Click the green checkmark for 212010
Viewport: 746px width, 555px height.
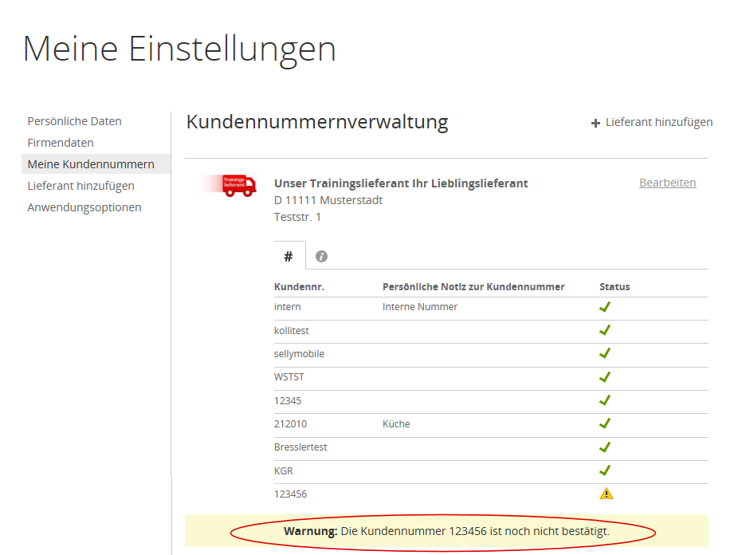[x=605, y=423]
